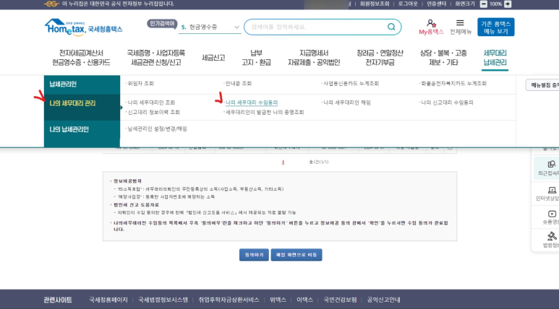Go to page 1 in pagination

tap(283, 162)
